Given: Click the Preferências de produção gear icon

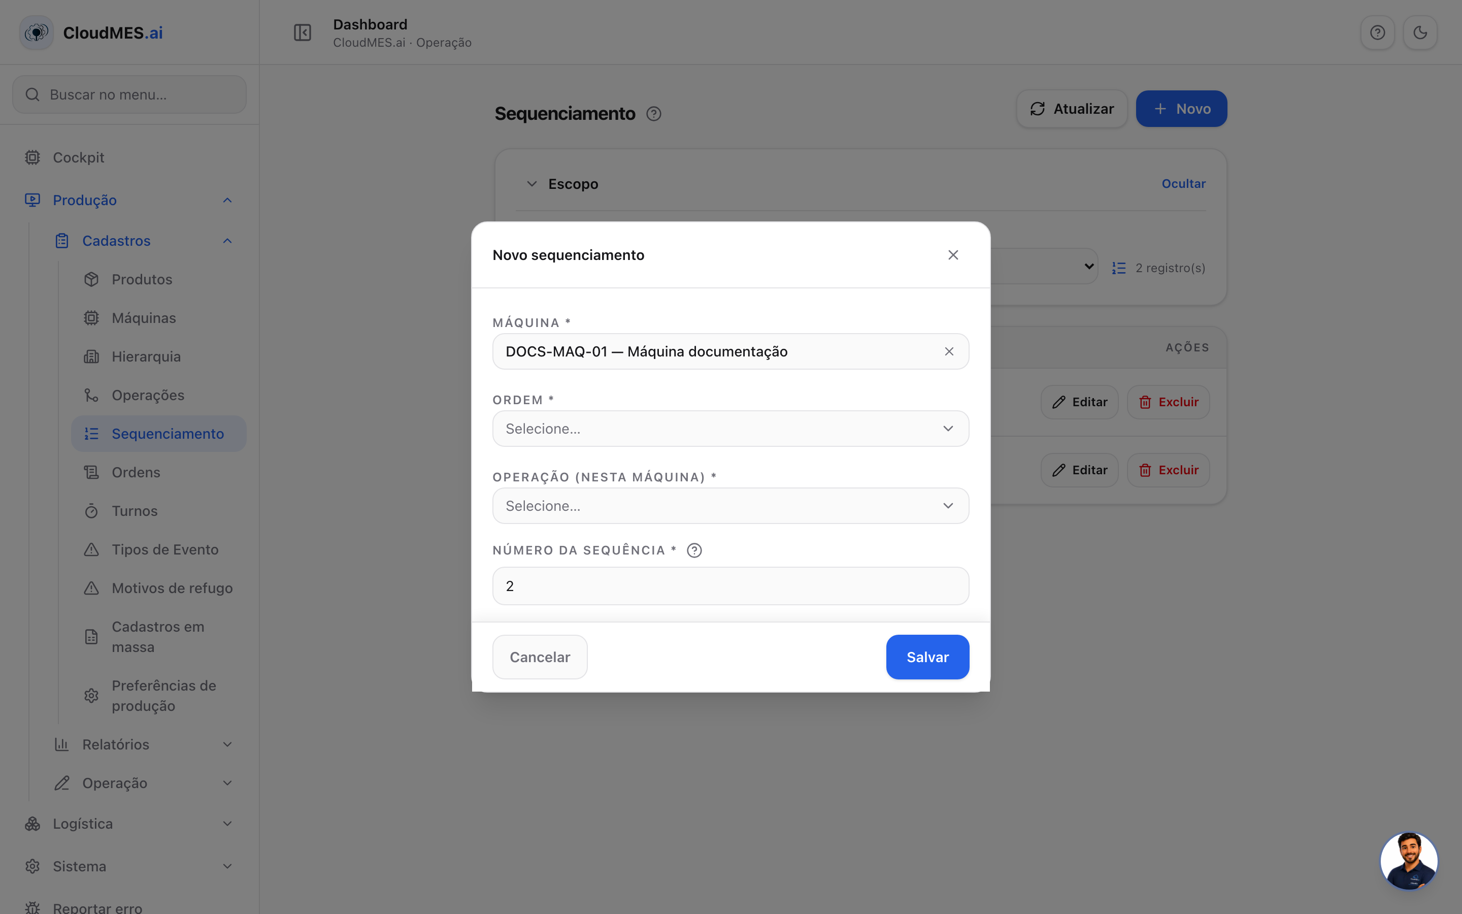Looking at the screenshot, I should pyautogui.click(x=91, y=696).
